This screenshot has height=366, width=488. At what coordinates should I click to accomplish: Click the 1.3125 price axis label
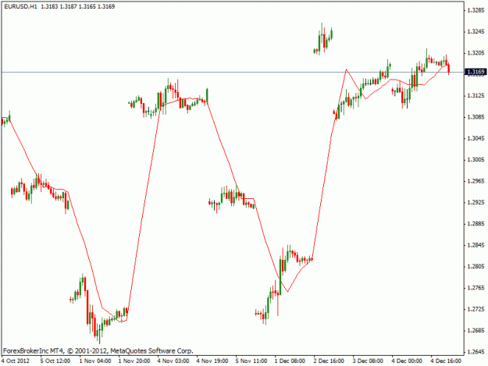(x=476, y=96)
